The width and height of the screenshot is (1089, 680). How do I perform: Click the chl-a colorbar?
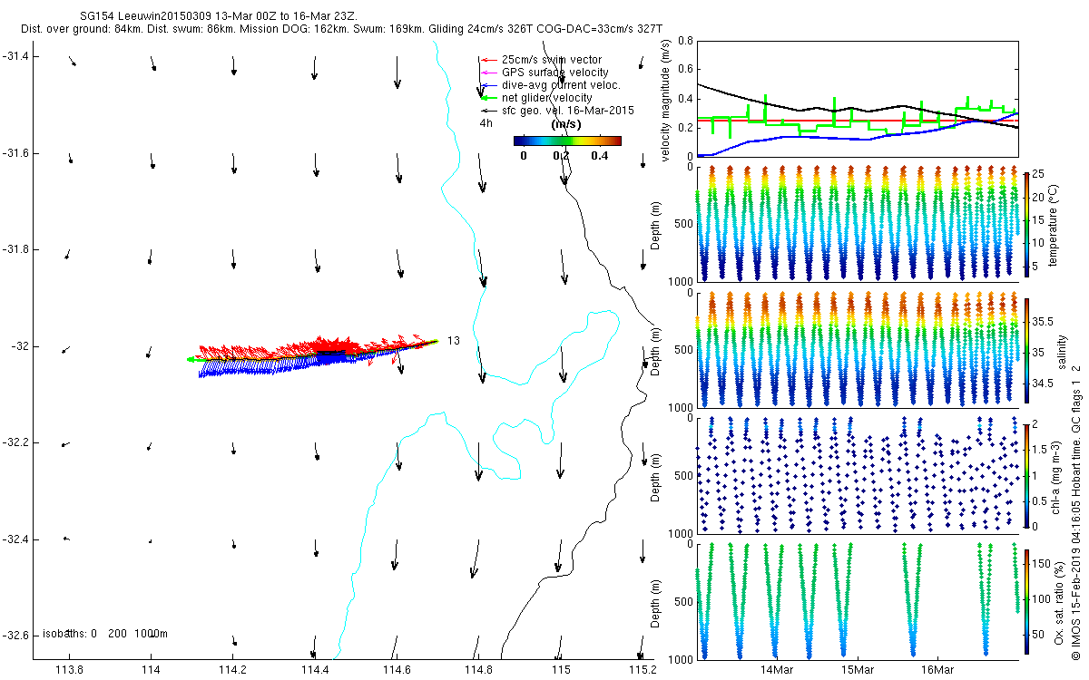coord(1025,476)
